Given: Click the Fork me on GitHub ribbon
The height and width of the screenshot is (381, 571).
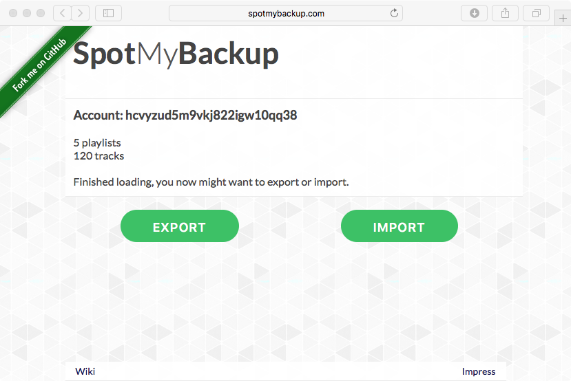Looking at the screenshot, I should pyautogui.click(x=39, y=65).
